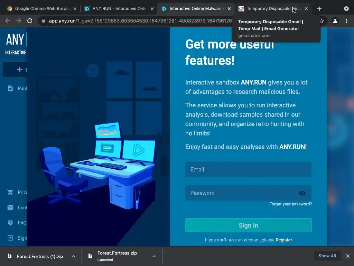354x266 pixels.
Task: Click into the Email field
Action: pos(248,169)
